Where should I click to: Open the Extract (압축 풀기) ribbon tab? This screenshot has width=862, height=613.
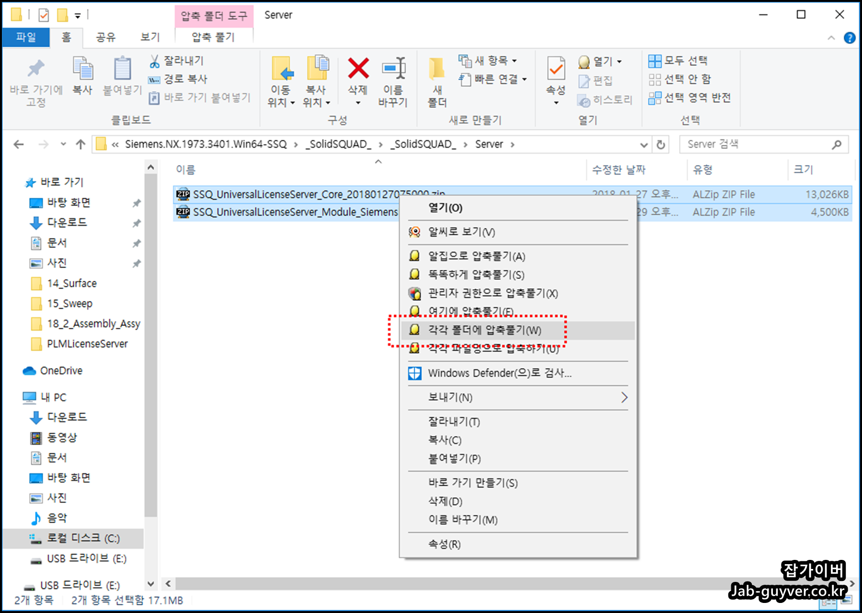click(214, 37)
